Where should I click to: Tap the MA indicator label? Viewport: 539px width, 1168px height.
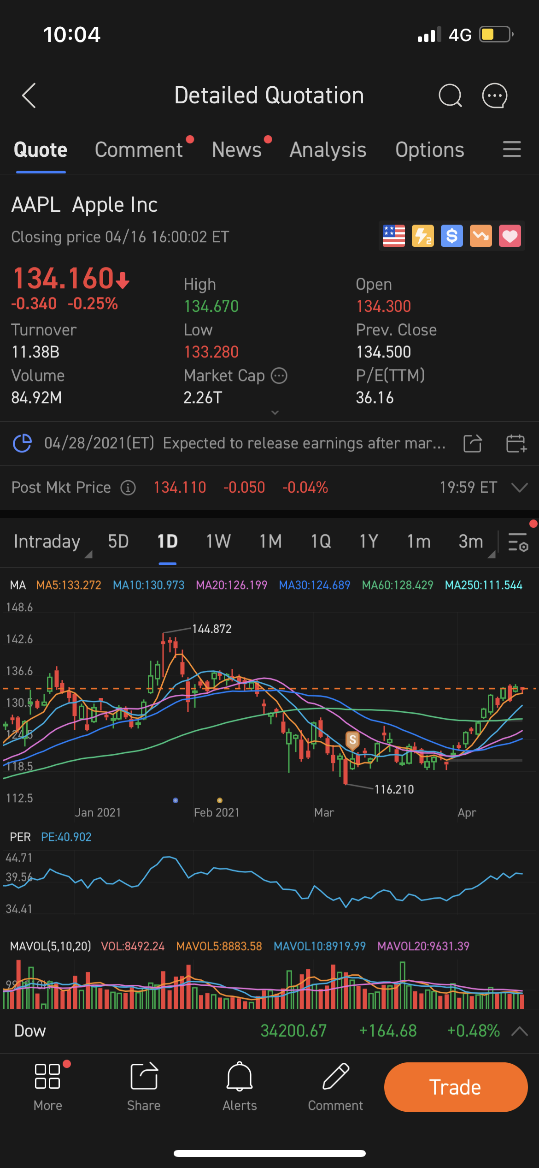tap(18, 585)
